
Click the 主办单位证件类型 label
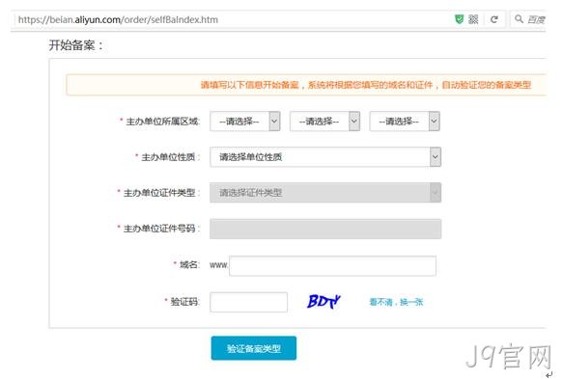tap(160, 193)
